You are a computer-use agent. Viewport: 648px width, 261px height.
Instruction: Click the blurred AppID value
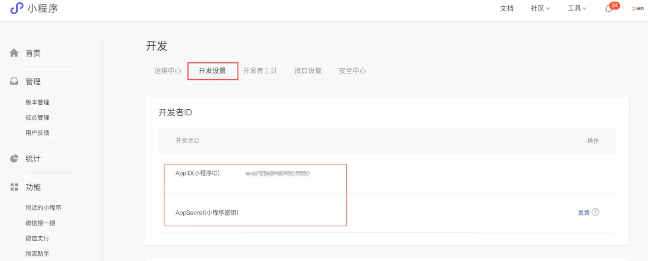point(277,173)
